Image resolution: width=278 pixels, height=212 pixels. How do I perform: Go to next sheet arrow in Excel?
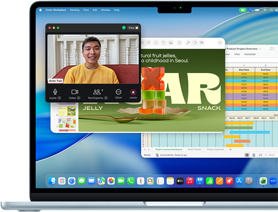[x=149, y=149]
